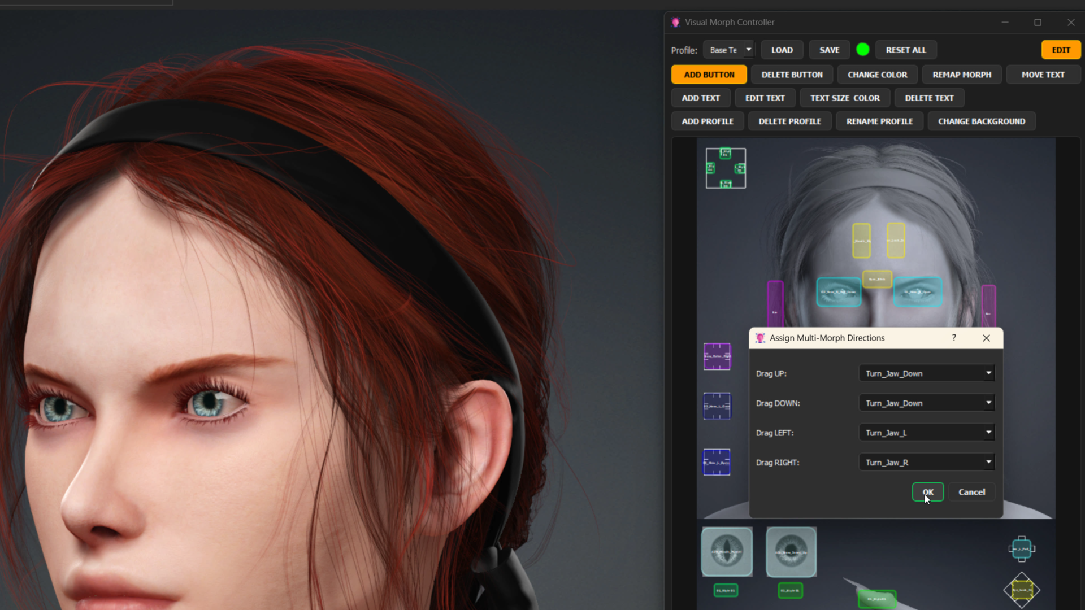Click the left yellow forehead brow button
This screenshot has width=1085, height=610.
pos(861,241)
